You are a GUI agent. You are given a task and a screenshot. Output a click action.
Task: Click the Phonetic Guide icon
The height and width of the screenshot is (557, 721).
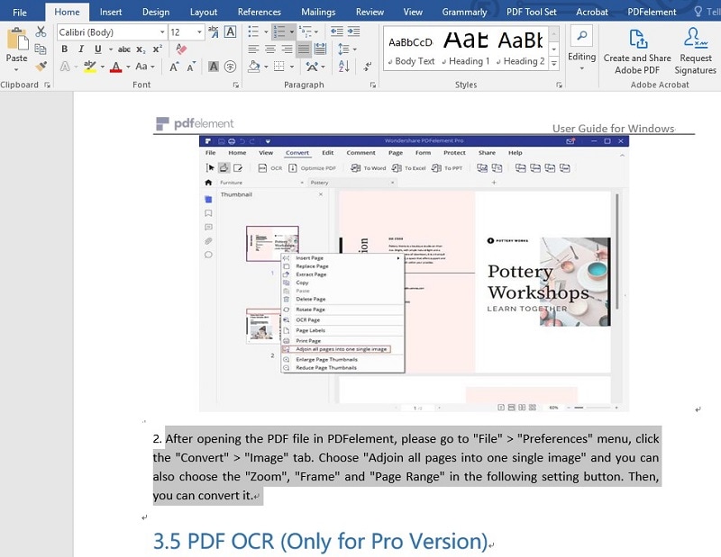pos(213,31)
